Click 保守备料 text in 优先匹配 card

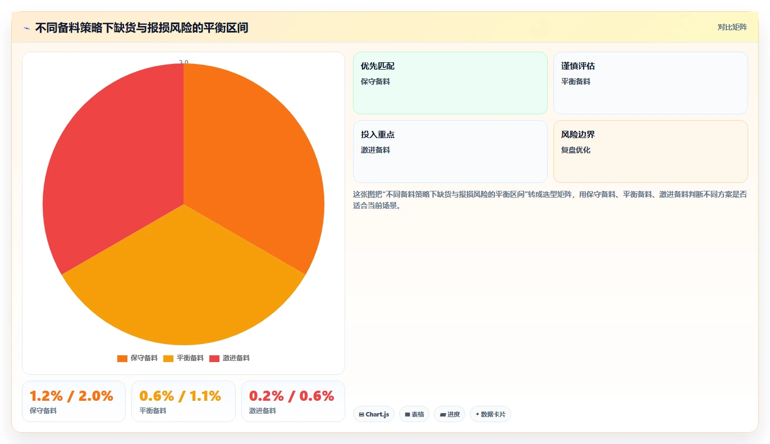pyautogui.click(x=375, y=81)
